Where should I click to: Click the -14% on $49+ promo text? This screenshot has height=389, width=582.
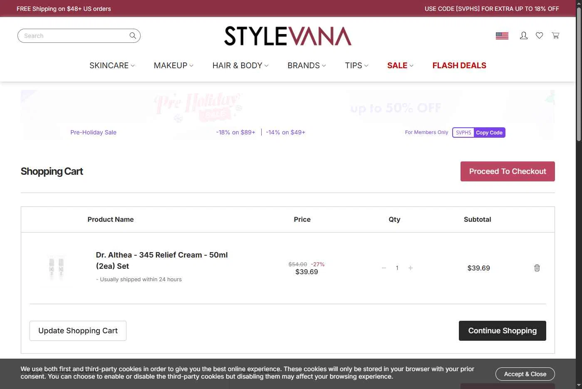(x=285, y=132)
